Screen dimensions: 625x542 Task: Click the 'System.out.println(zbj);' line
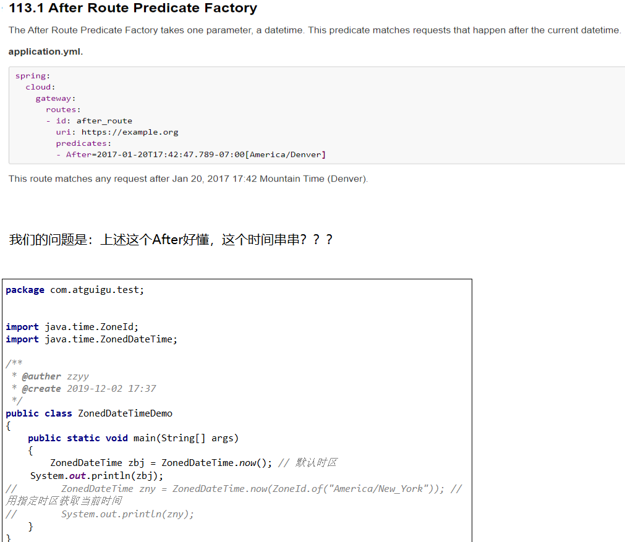pyautogui.click(x=97, y=476)
